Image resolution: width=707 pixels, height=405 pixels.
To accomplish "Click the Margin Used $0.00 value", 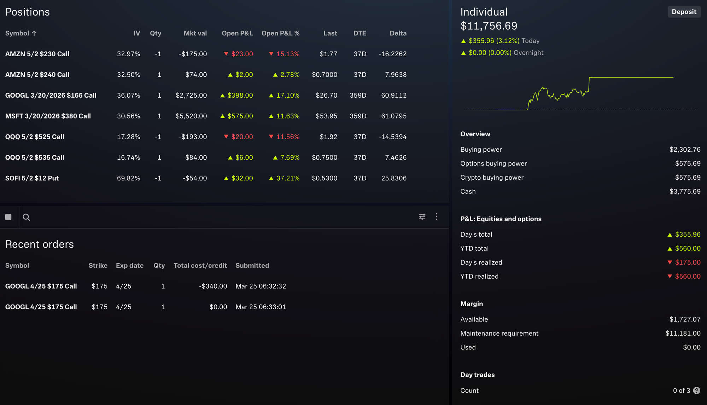I will [x=692, y=347].
